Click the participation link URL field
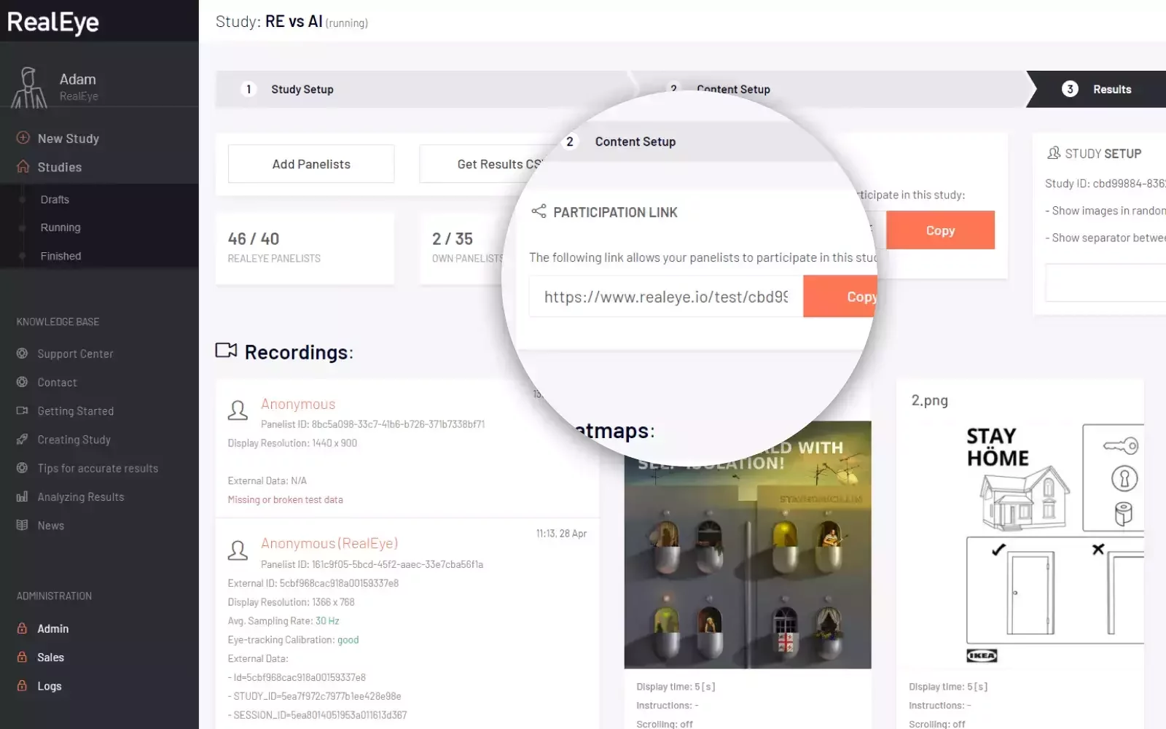The width and height of the screenshot is (1166, 729). click(x=665, y=297)
